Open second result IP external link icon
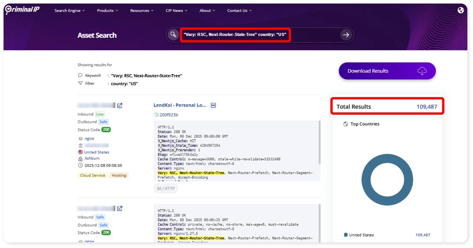 coord(120,208)
